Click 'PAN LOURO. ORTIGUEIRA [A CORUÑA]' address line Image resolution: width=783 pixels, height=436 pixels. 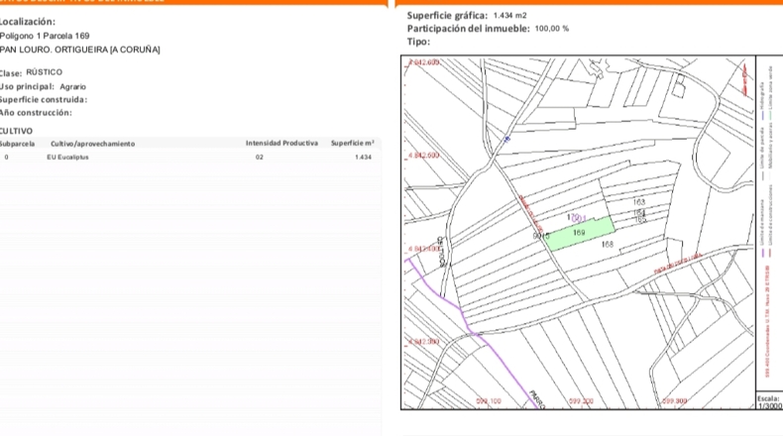(x=80, y=50)
